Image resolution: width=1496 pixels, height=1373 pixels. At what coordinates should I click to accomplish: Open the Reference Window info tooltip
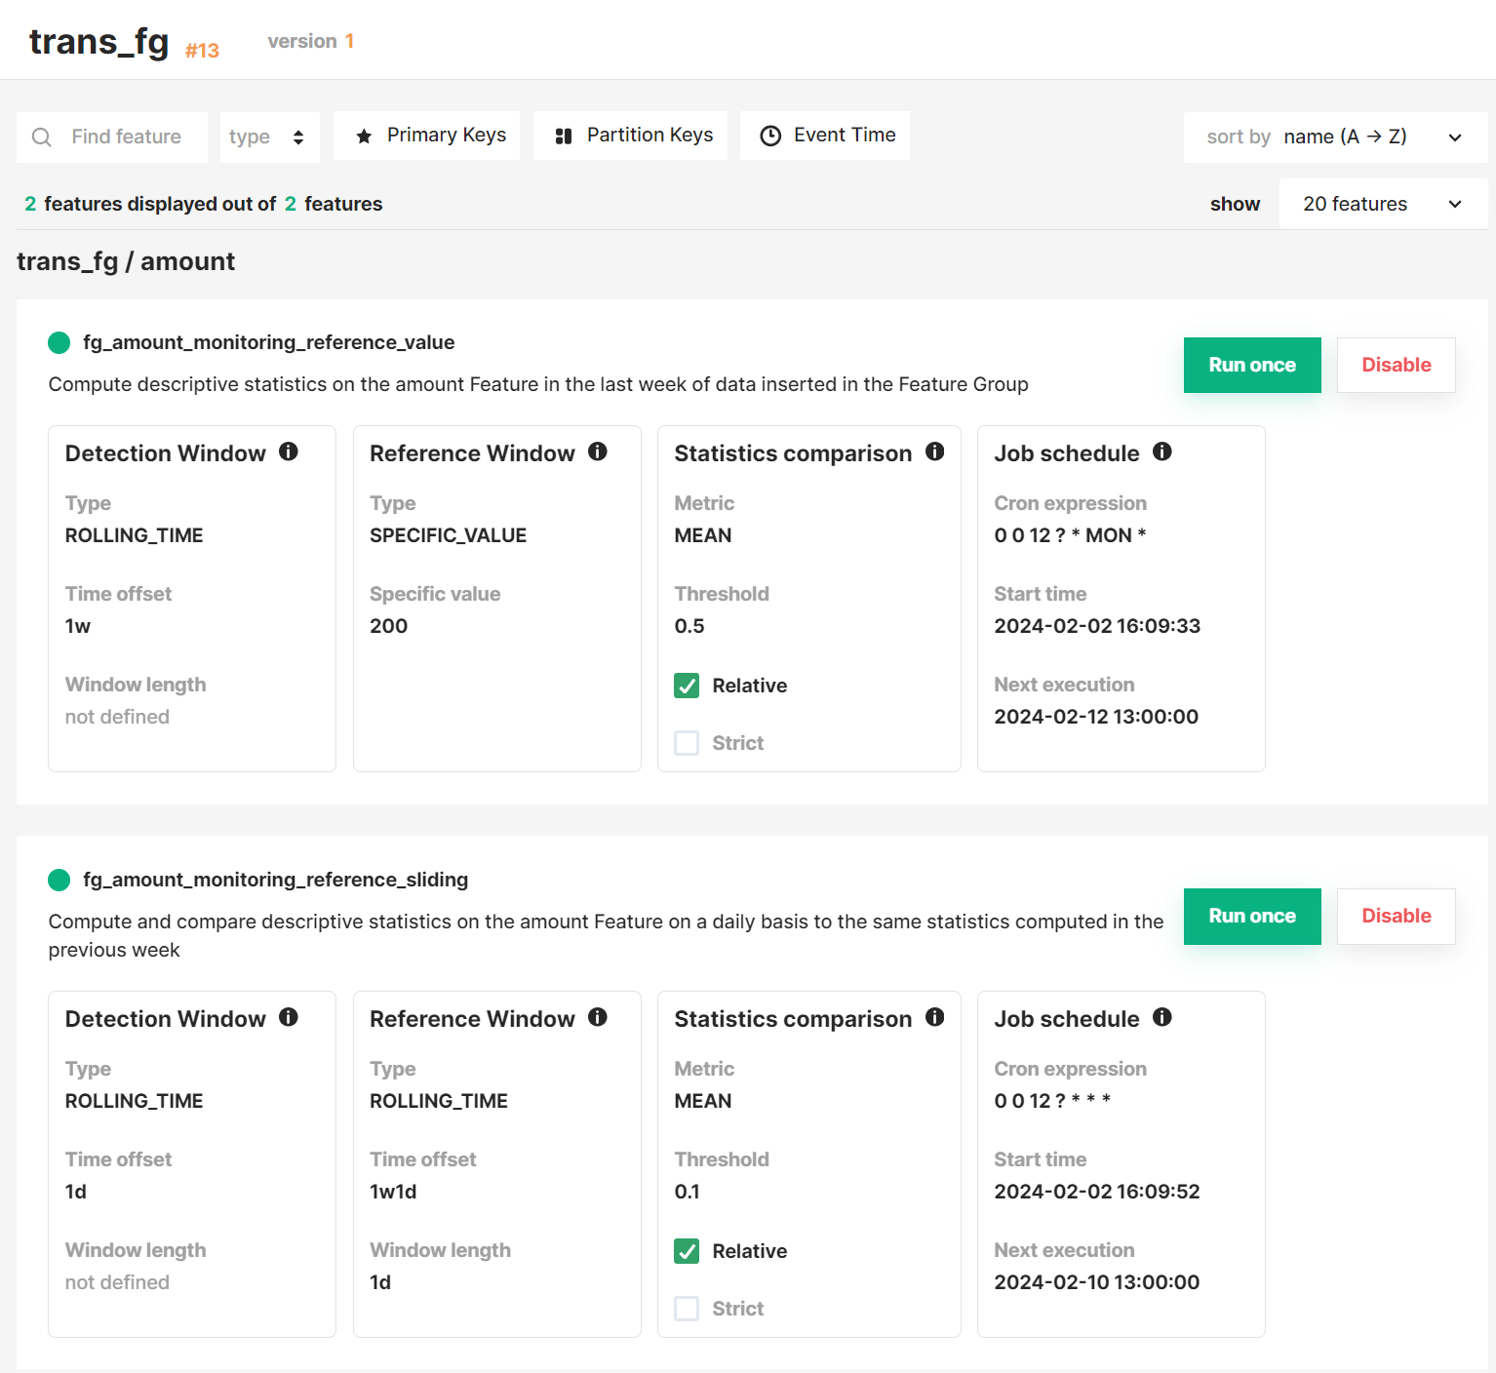click(598, 451)
